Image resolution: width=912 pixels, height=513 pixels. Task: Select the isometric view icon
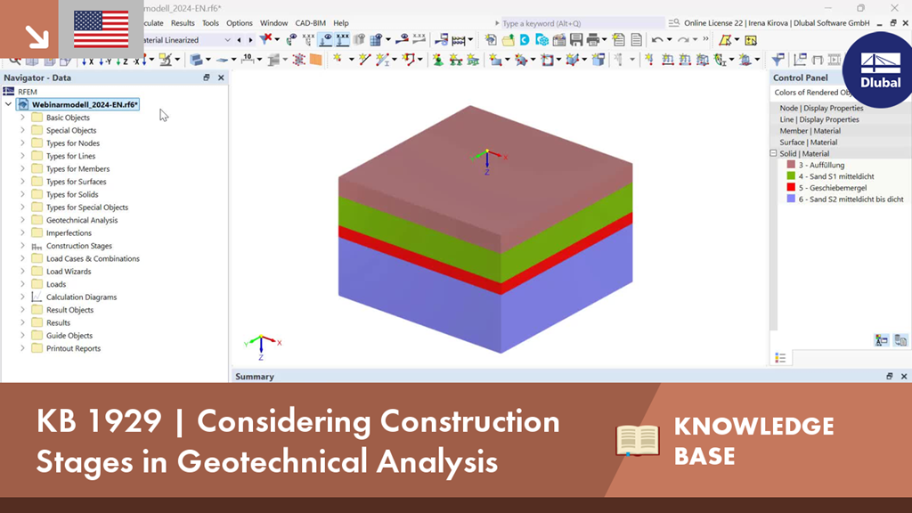coord(30,60)
